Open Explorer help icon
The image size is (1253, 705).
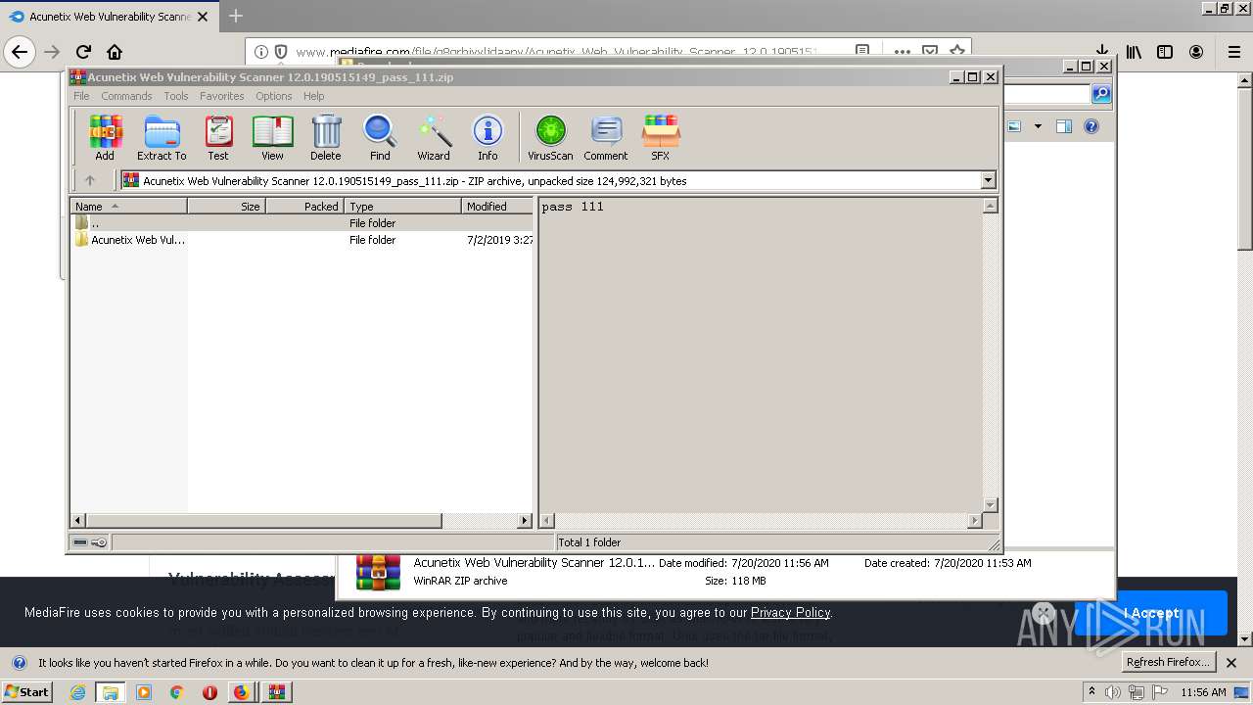coord(1091,126)
